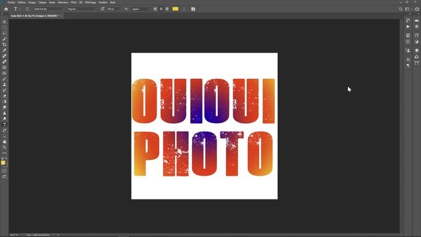
Task: Click the zoom percentage field in status bar
Action: [x=14, y=235]
